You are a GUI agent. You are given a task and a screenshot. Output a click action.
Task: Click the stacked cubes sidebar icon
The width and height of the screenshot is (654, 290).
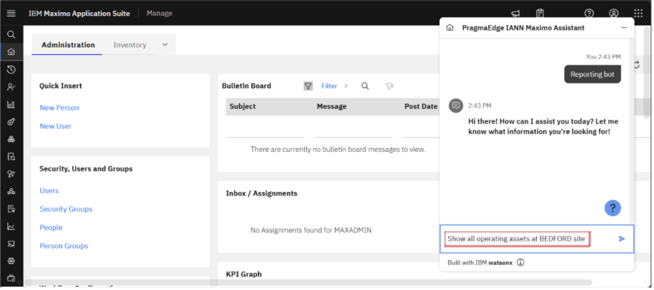(x=11, y=139)
